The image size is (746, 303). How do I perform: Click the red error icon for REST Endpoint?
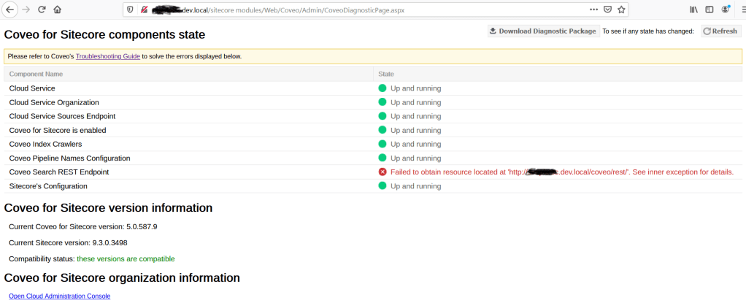[382, 172]
